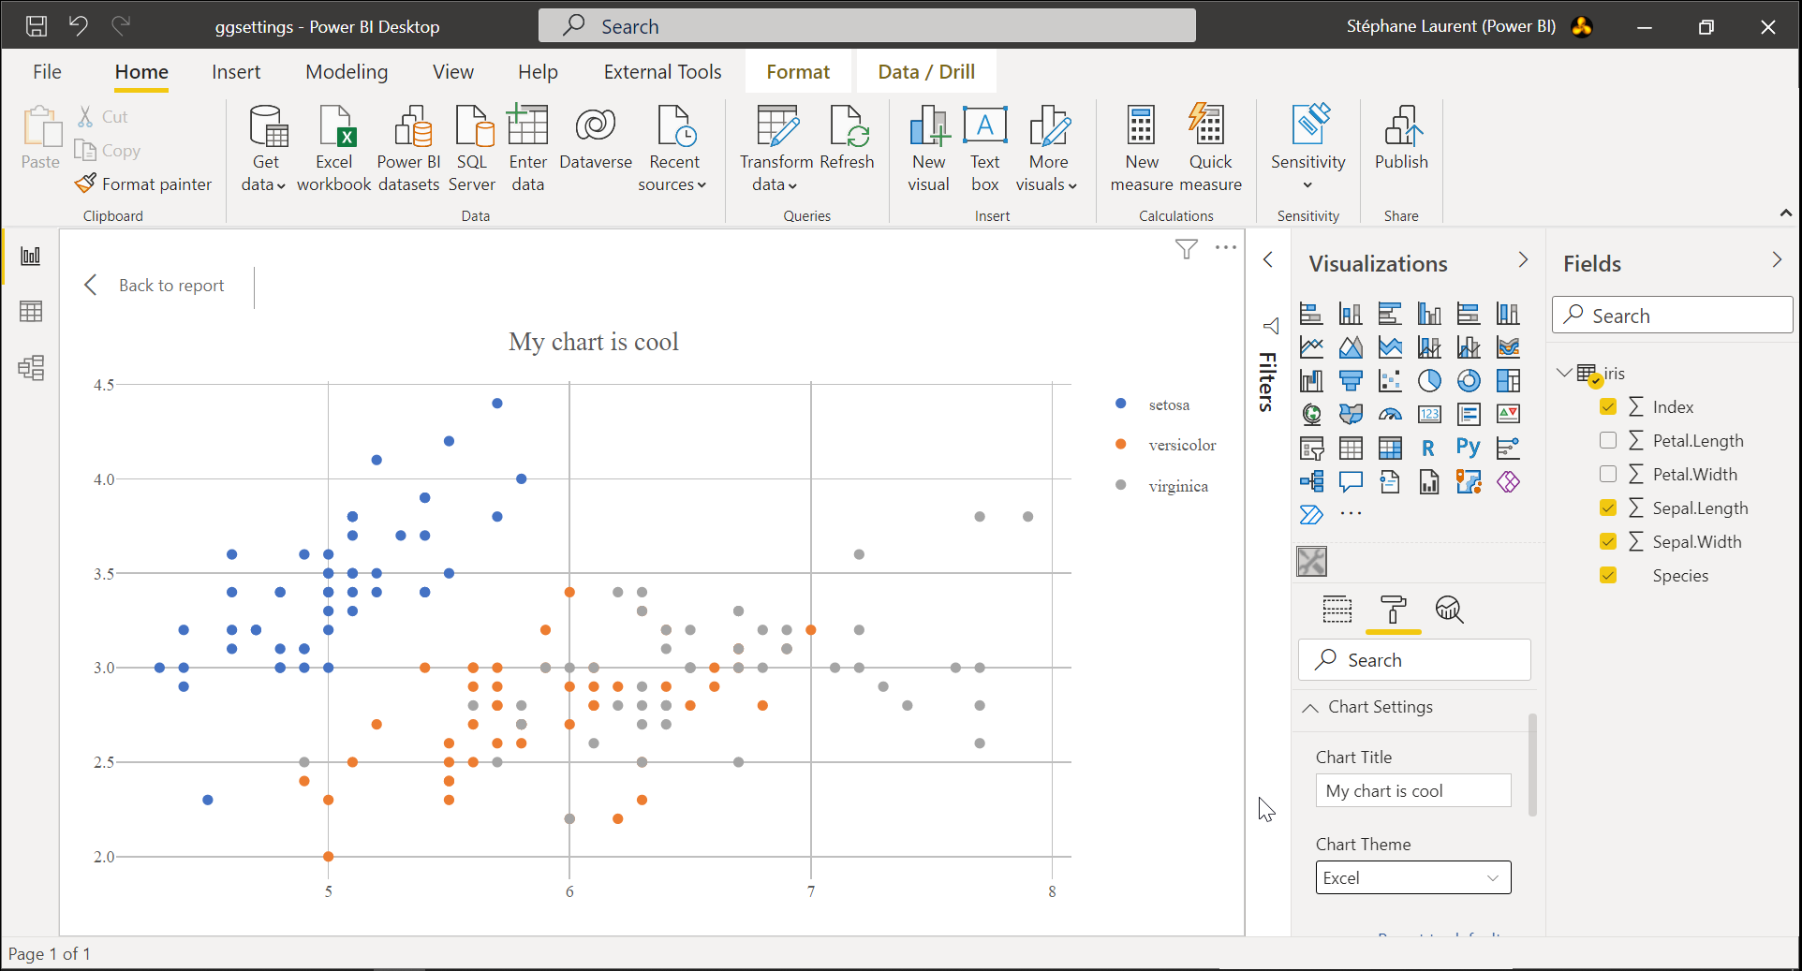Image resolution: width=1802 pixels, height=971 pixels.
Task: Open the Modeling ribbon tab
Action: 347,72
